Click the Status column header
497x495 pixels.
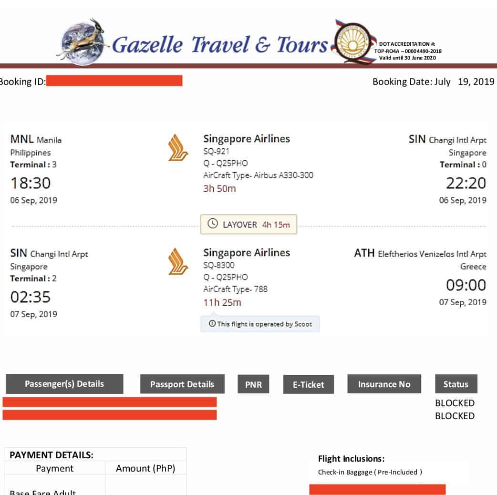[x=456, y=384]
